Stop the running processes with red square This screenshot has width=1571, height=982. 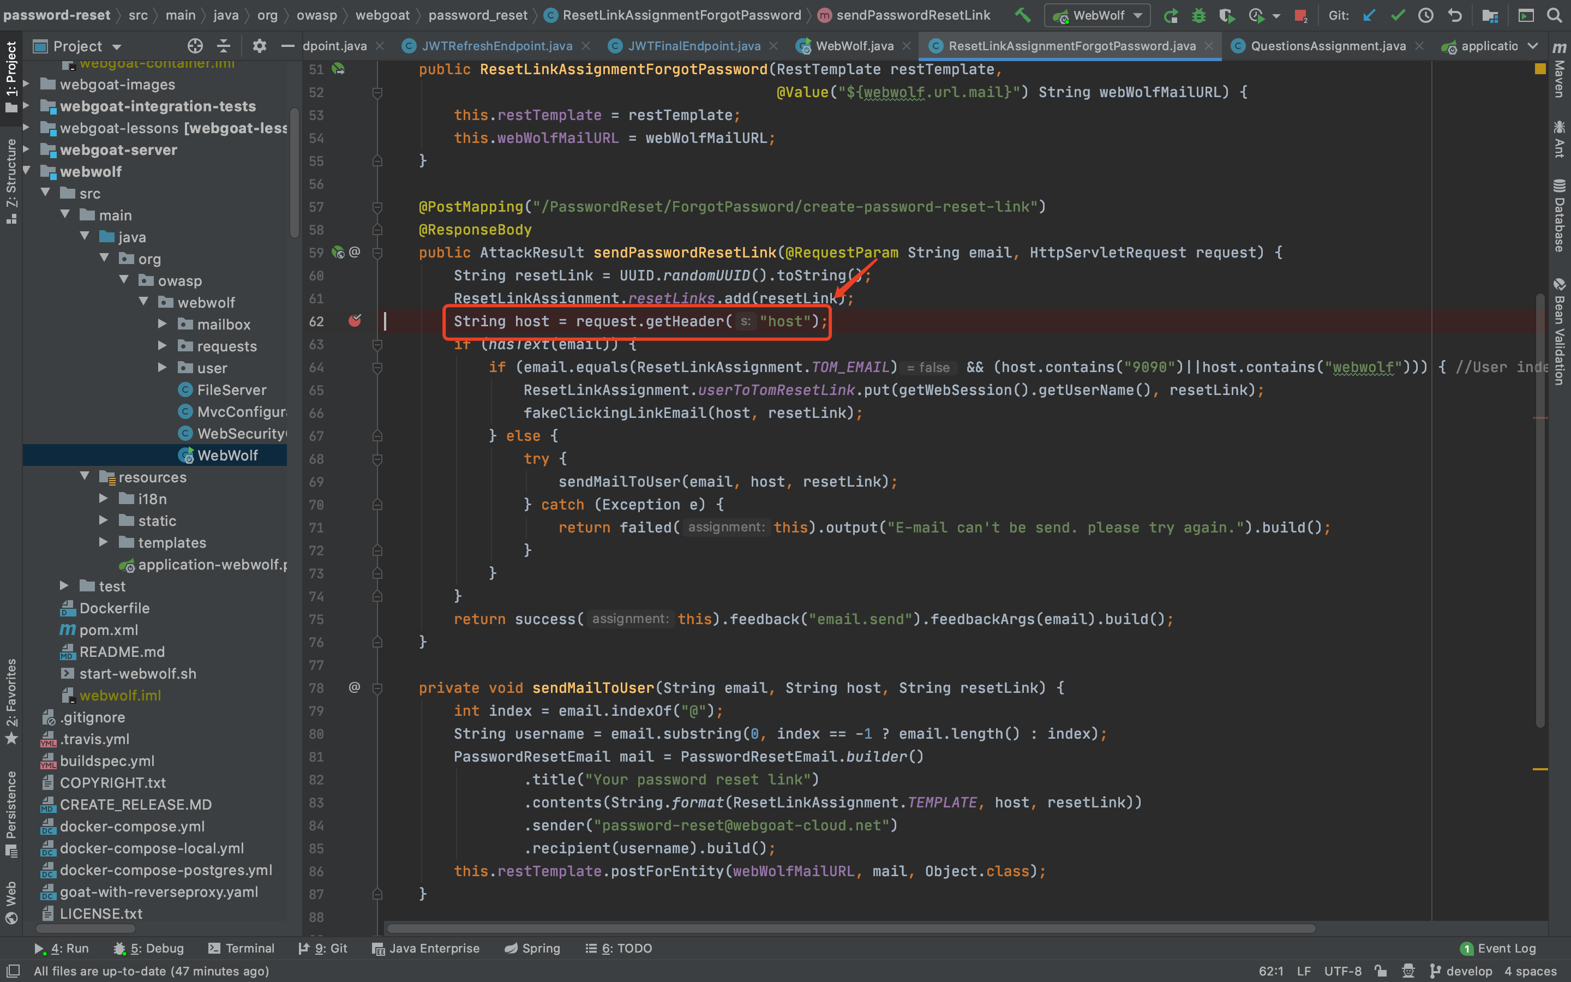(1301, 16)
